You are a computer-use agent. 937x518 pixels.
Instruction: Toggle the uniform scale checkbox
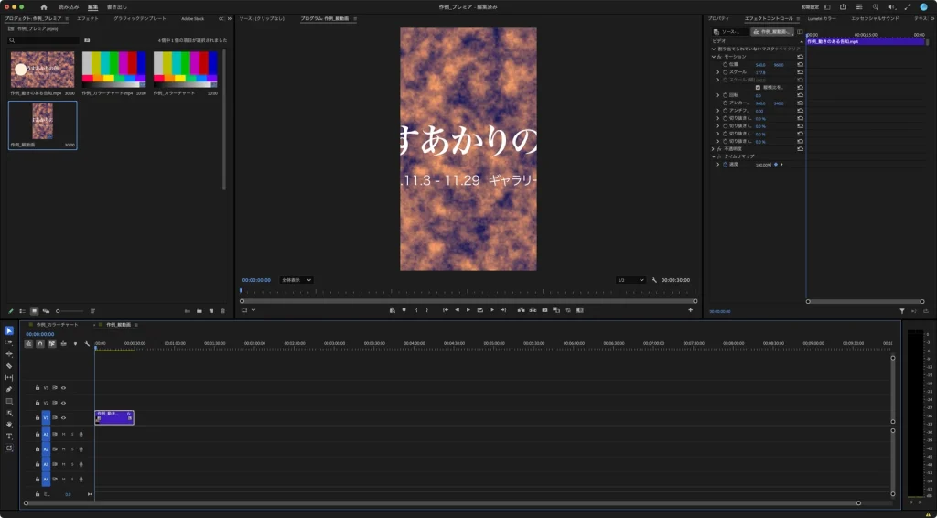pyautogui.click(x=758, y=87)
